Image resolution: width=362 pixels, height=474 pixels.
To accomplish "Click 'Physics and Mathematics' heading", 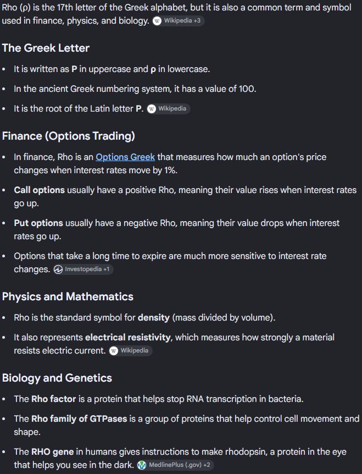I will coord(68,296).
